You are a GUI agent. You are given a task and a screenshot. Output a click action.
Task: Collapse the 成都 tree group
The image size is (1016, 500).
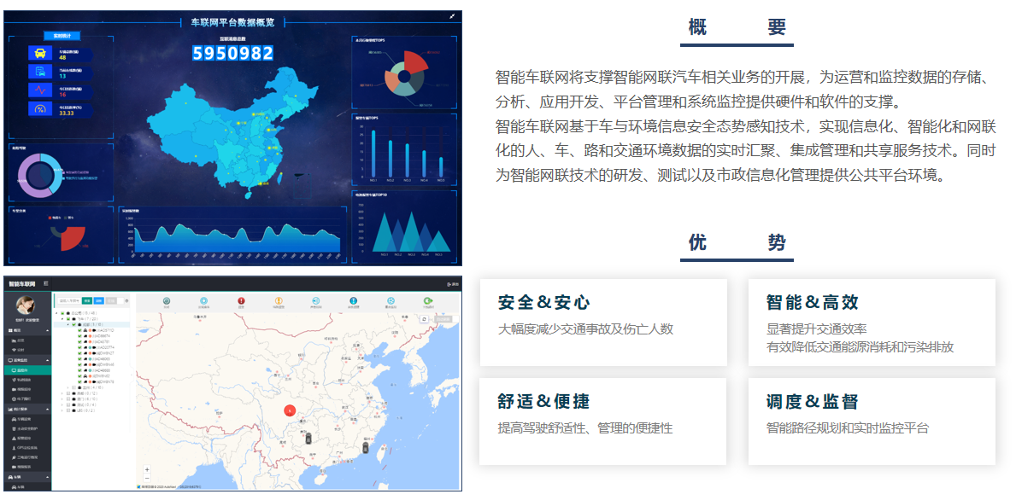68,325
